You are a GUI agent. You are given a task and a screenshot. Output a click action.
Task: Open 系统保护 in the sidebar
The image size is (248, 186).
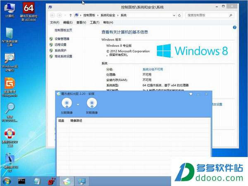click(x=60, y=51)
